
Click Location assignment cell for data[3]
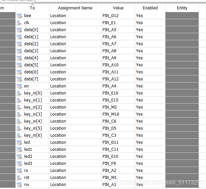(75, 51)
